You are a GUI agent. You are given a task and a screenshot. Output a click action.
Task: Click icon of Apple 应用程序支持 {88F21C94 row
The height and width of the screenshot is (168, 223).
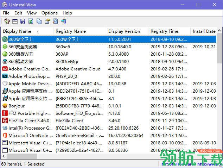click(5, 98)
